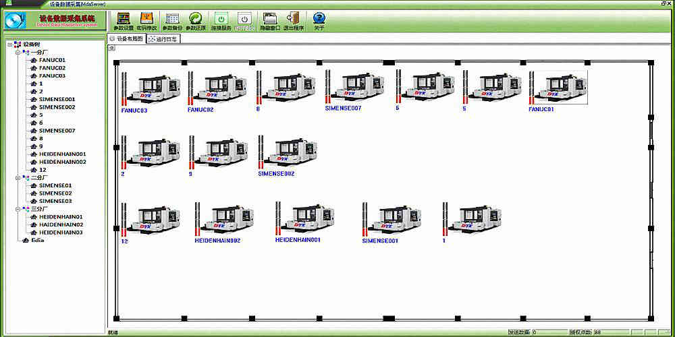The height and width of the screenshot is (337, 675).
Task: Select the FANUC02 machine on the layout
Action: (x=217, y=90)
